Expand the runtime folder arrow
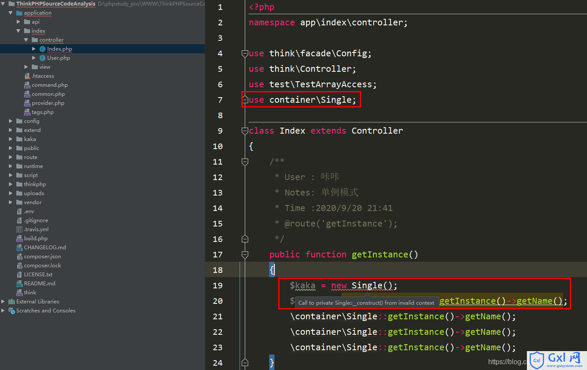Viewport: 587px width, 370px height. pos(11,166)
